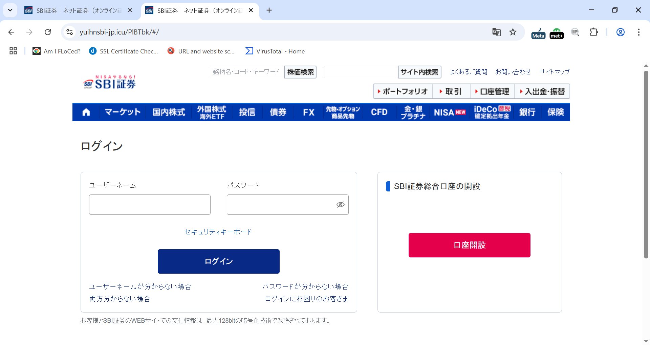Open URL and website scanner bookmark
Screen dimensions: 650x345
(x=201, y=51)
